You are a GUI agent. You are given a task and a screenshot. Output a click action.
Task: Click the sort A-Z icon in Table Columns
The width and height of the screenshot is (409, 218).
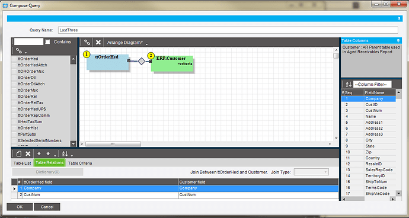tap(349, 84)
